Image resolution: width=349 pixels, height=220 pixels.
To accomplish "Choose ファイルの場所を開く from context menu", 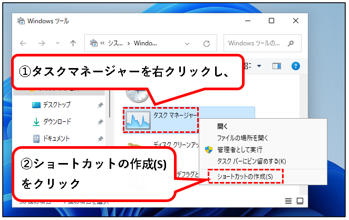I will coord(243,138).
